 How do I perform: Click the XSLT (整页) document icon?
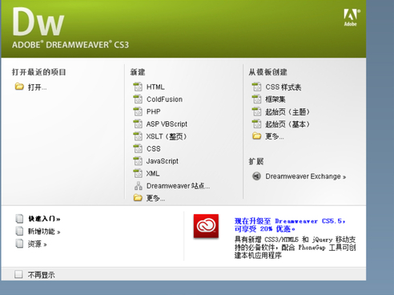coord(138,136)
